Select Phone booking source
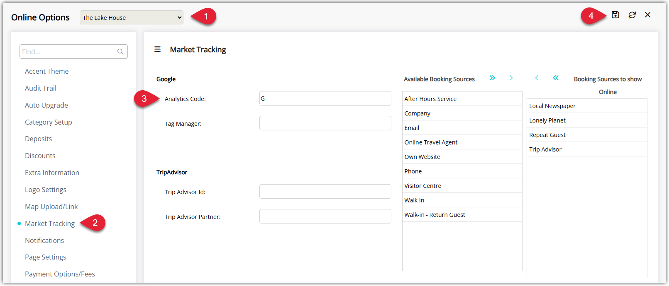This screenshot has width=669, height=286. [462, 171]
